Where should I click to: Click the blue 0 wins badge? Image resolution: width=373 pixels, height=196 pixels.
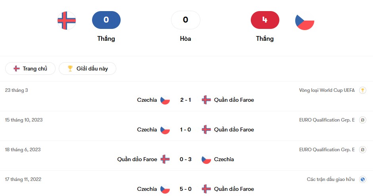(106, 20)
